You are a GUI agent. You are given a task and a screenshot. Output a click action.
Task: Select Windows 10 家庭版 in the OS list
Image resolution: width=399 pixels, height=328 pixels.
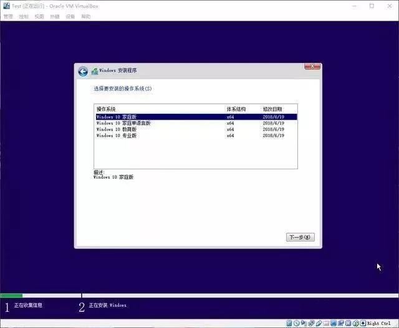click(196, 116)
